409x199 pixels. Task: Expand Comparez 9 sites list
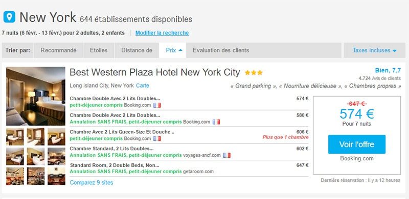pos(92,183)
